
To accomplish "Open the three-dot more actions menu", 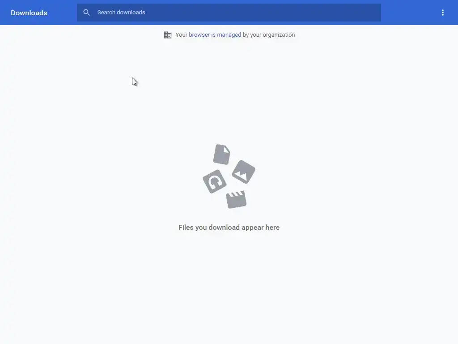I will tap(442, 13).
